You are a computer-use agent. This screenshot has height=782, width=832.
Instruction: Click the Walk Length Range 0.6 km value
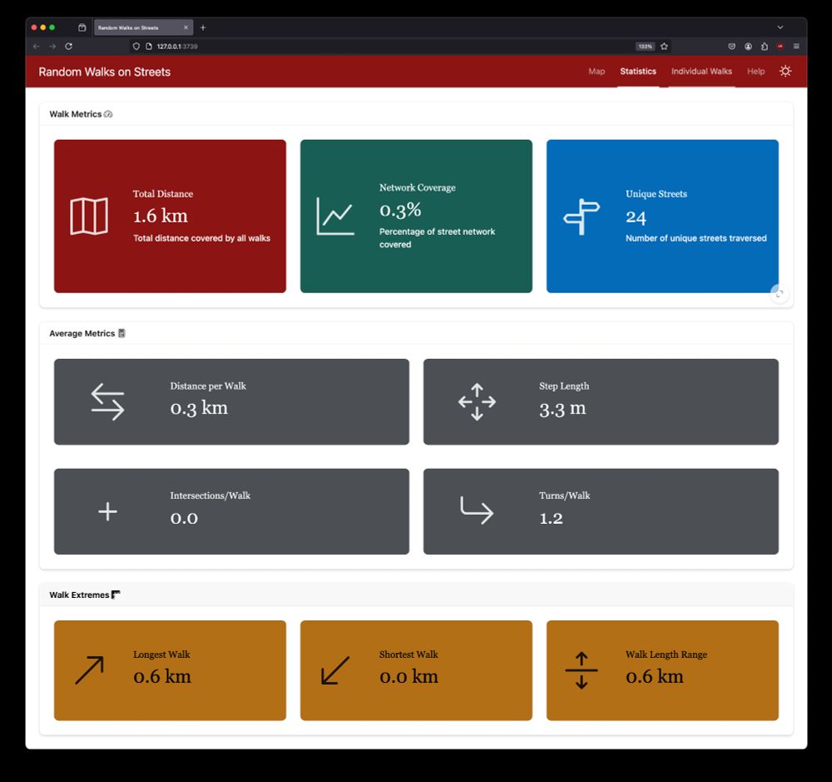655,676
